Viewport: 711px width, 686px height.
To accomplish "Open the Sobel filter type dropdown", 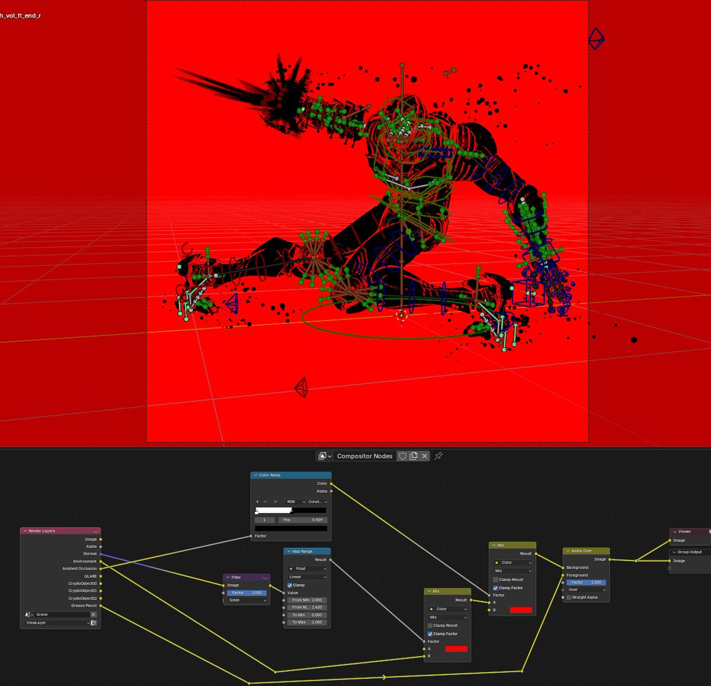I will [x=247, y=601].
